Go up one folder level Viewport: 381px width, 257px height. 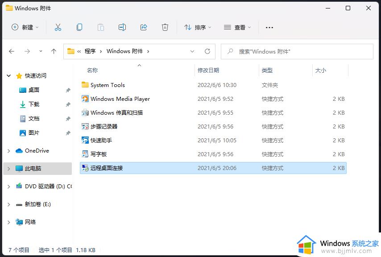pos(54,51)
